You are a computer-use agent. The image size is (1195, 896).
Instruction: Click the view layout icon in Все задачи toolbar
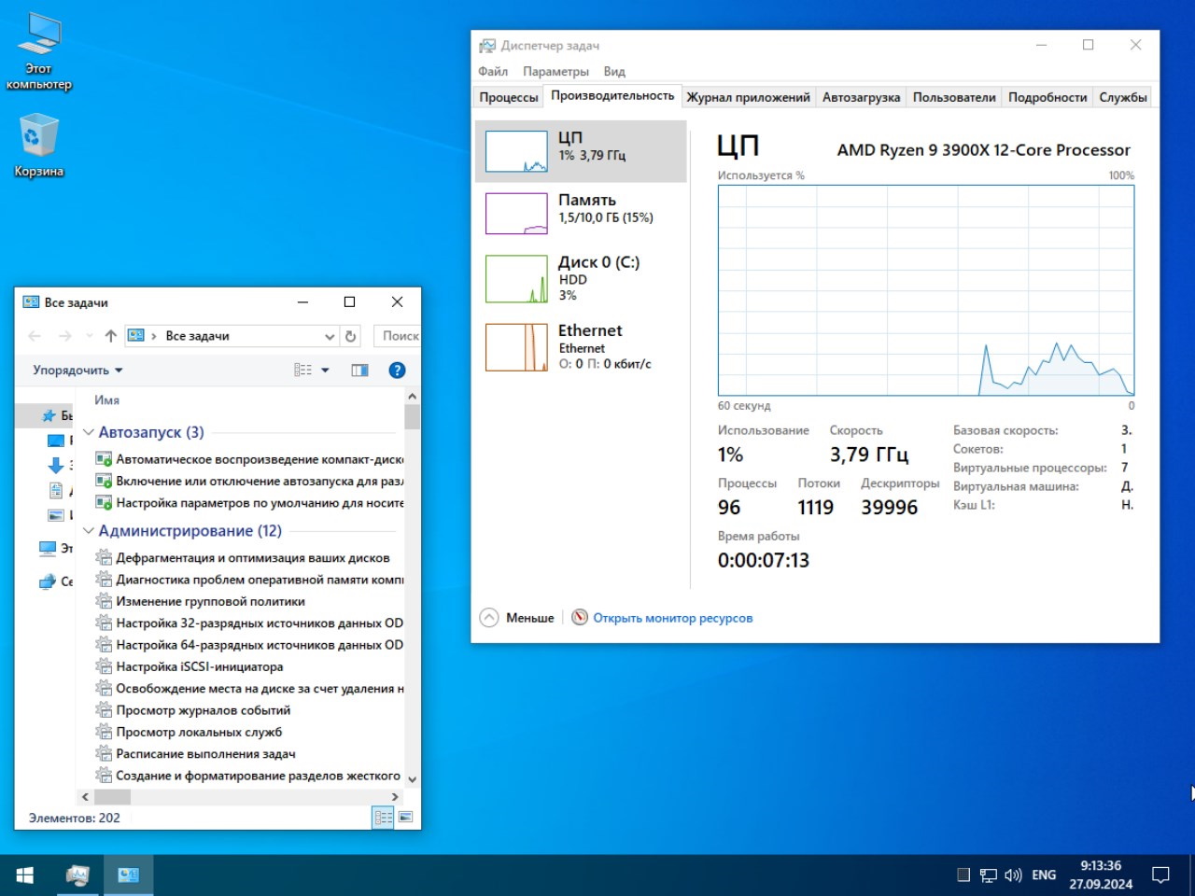(x=302, y=371)
